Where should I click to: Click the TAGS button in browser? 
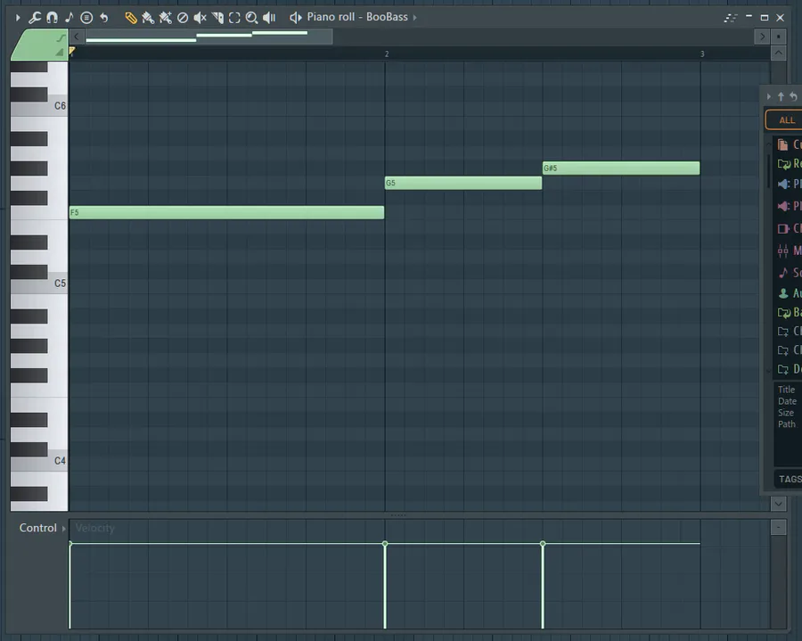point(790,479)
